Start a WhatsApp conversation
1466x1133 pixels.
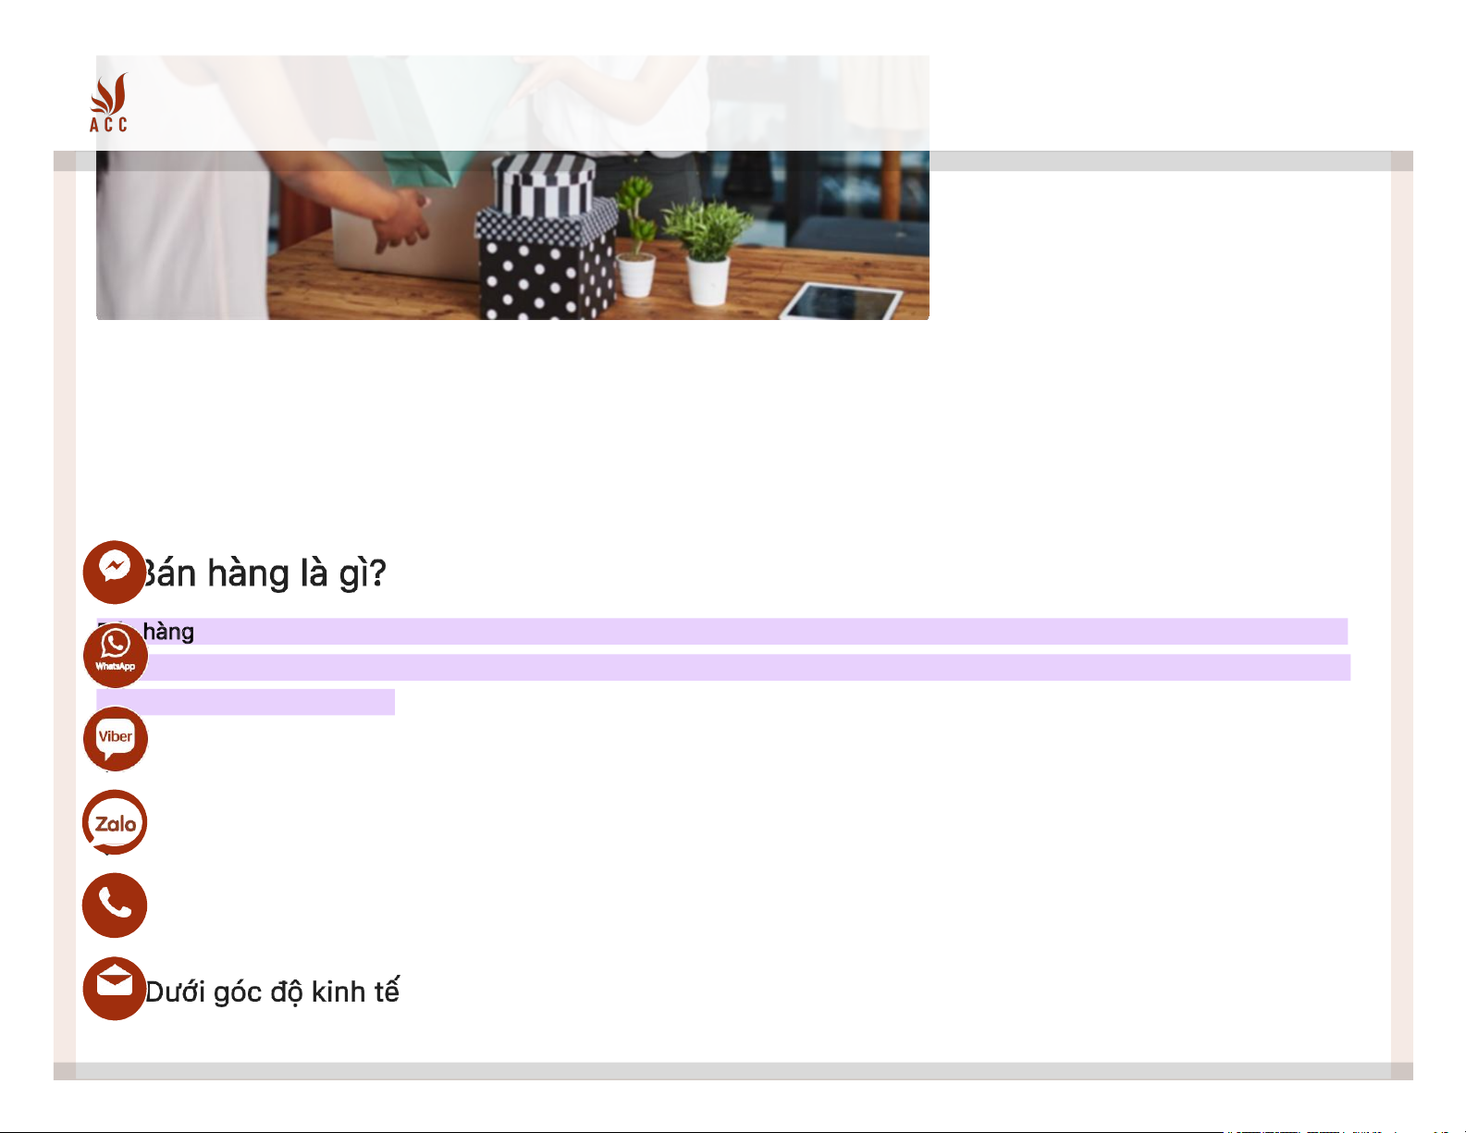115,655
